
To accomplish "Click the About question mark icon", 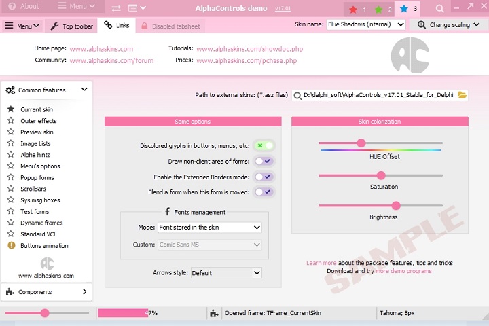I will coord(12,6).
